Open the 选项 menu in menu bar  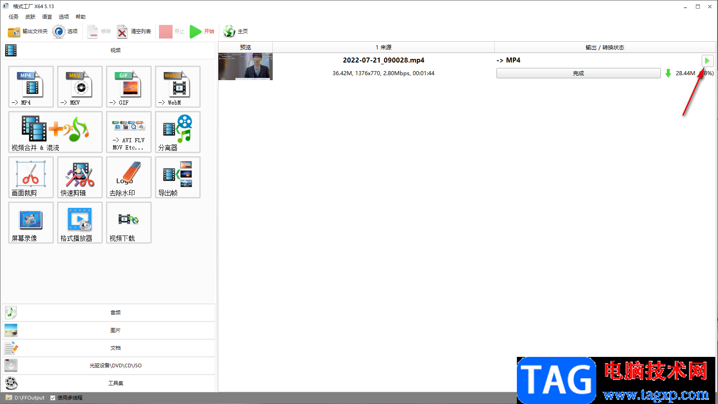(64, 17)
